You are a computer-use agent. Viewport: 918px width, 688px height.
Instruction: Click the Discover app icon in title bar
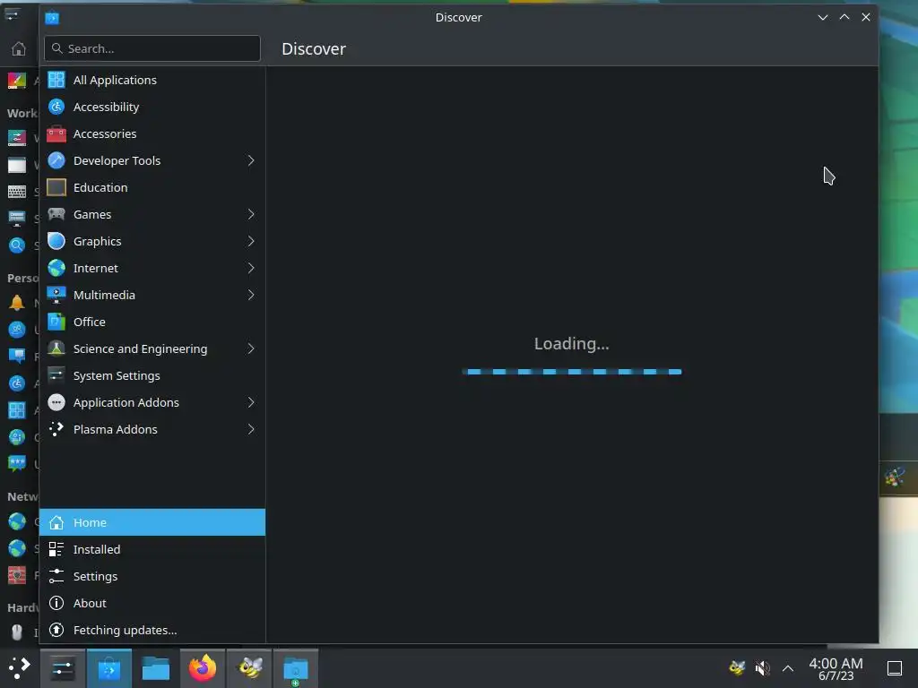pos(52,18)
